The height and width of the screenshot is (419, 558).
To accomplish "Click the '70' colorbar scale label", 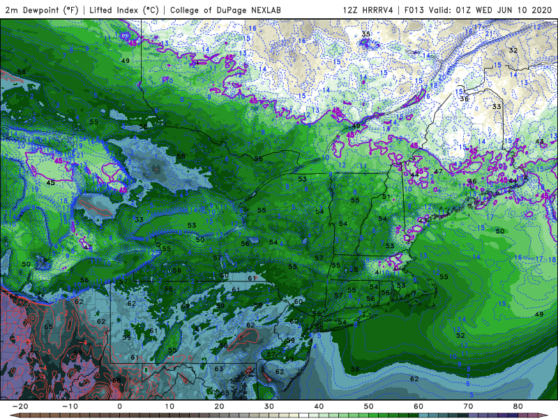I will [x=468, y=406].
